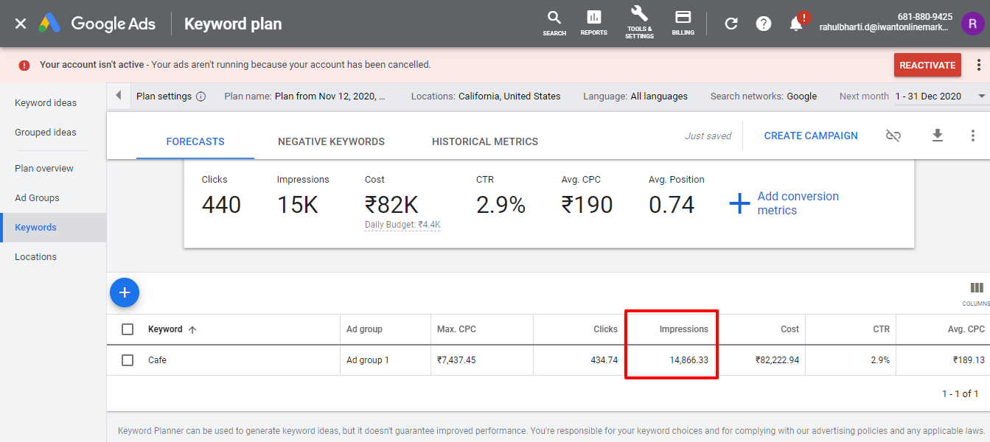Image resolution: width=990 pixels, height=442 pixels.
Task: Click Add conversion metrics
Action: point(784,203)
